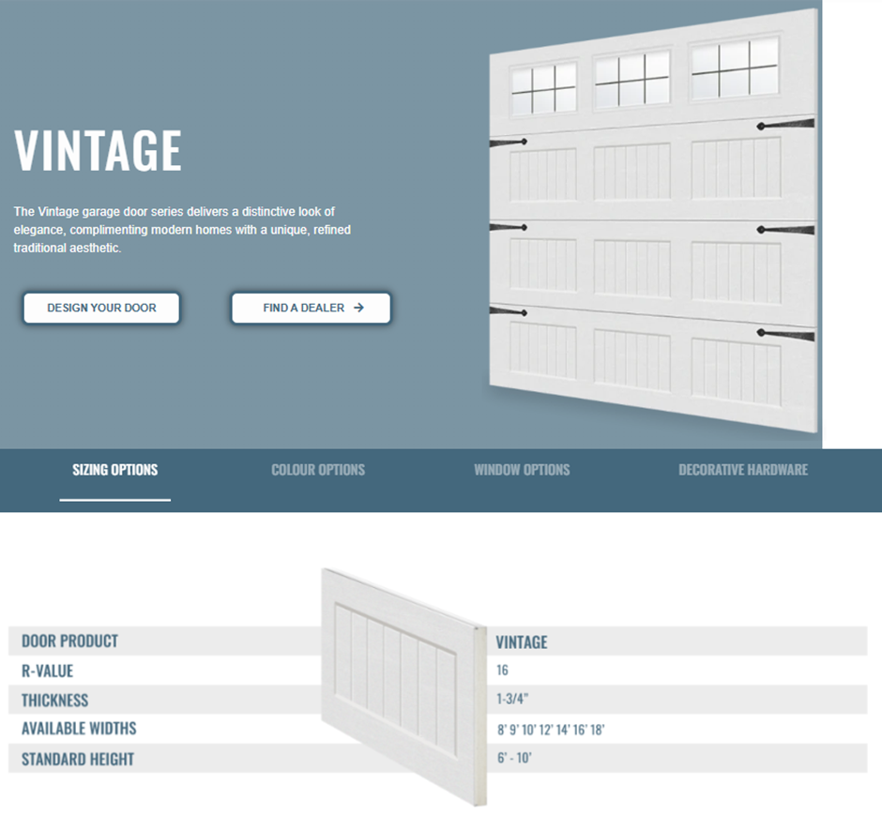Open the Design Your Door button
Viewport: 882px width, 814px height.
pyautogui.click(x=102, y=308)
